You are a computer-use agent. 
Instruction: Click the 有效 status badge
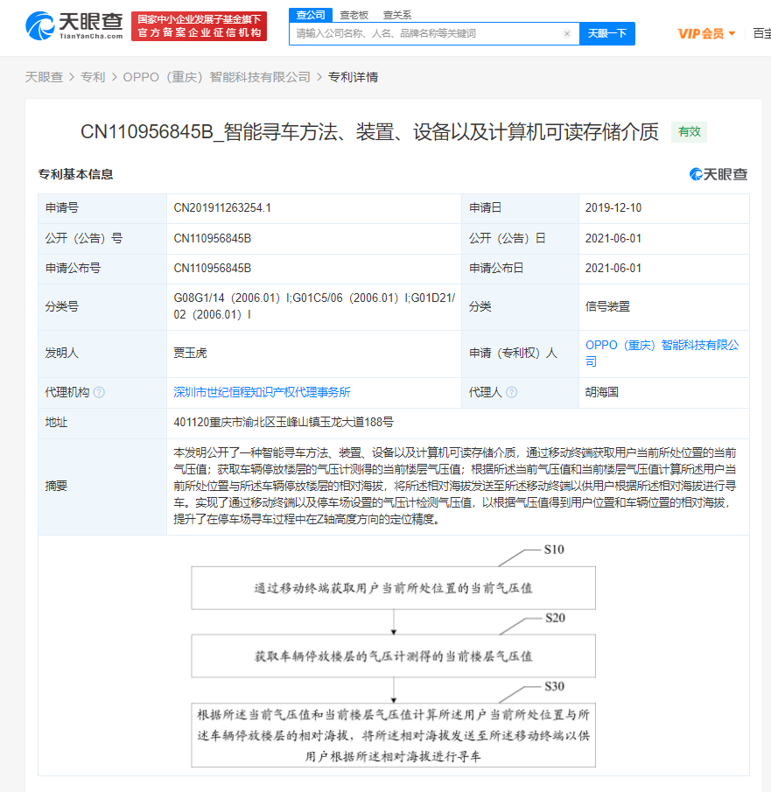689,132
